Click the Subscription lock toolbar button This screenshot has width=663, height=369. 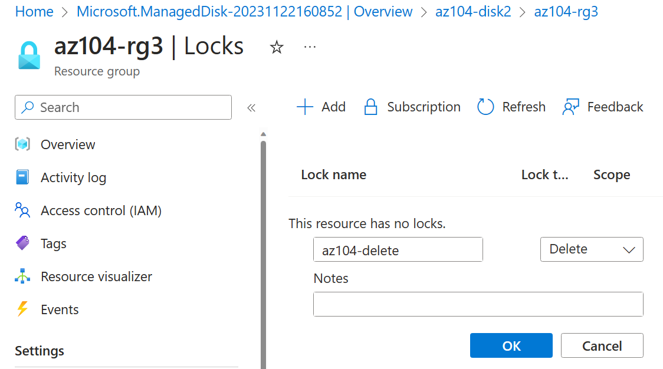coord(412,107)
